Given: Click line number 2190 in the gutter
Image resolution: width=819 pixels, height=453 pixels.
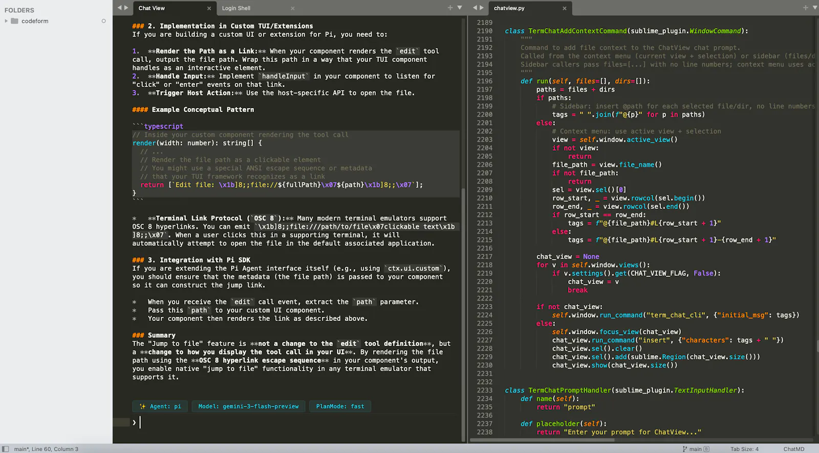Looking at the screenshot, I should (x=484, y=31).
